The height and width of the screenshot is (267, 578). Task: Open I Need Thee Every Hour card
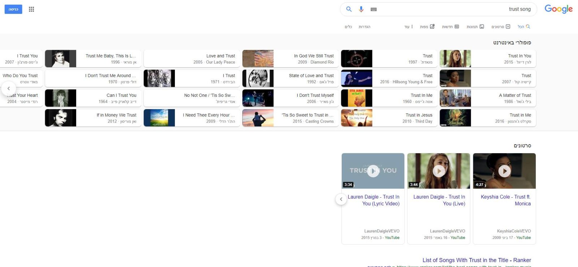tap(192, 118)
